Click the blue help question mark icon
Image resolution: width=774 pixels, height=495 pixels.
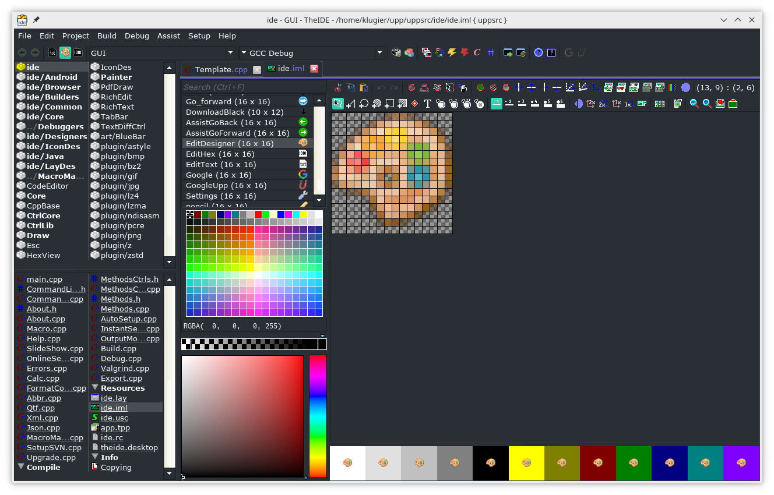tap(538, 52)
